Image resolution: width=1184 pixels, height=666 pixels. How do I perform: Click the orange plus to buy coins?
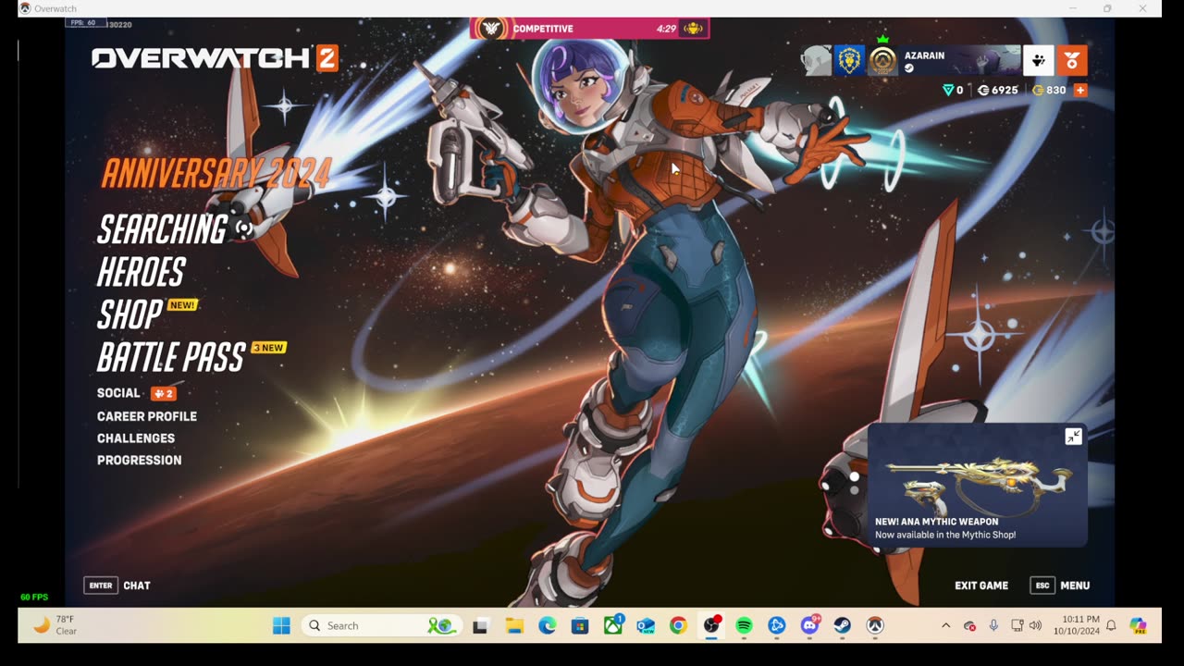(1079, 91)
